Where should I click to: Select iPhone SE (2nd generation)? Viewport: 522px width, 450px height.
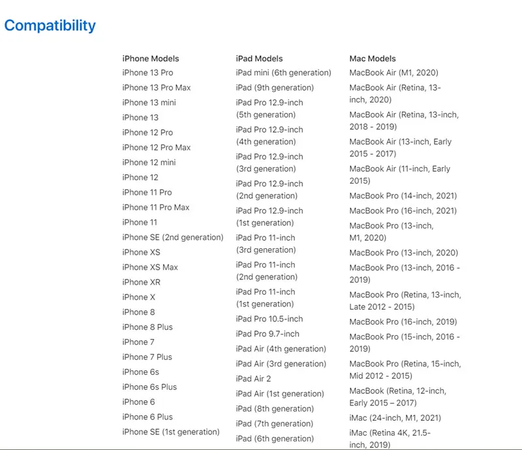tap(173, 237)
